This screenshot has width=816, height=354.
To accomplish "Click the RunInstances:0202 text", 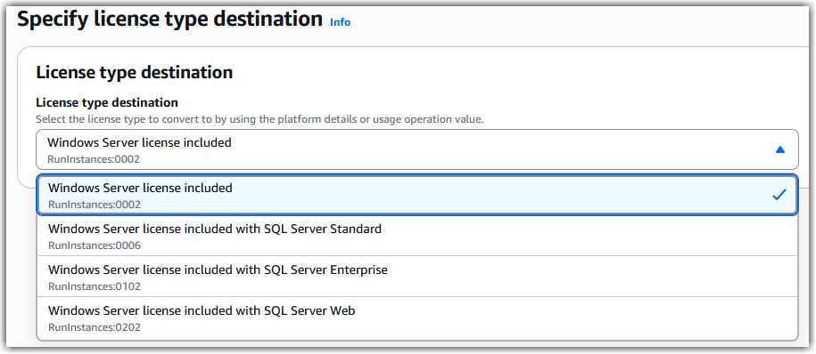I will (95, 327).
